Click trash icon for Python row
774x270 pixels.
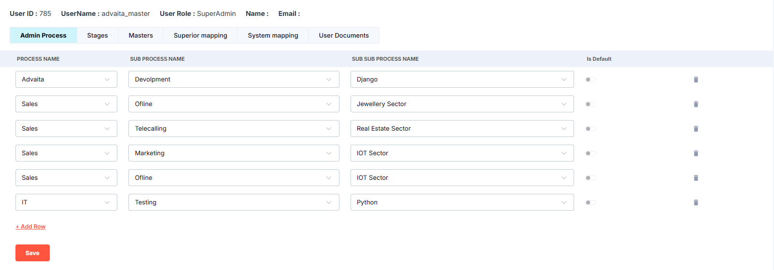click(x=696, y=202)
